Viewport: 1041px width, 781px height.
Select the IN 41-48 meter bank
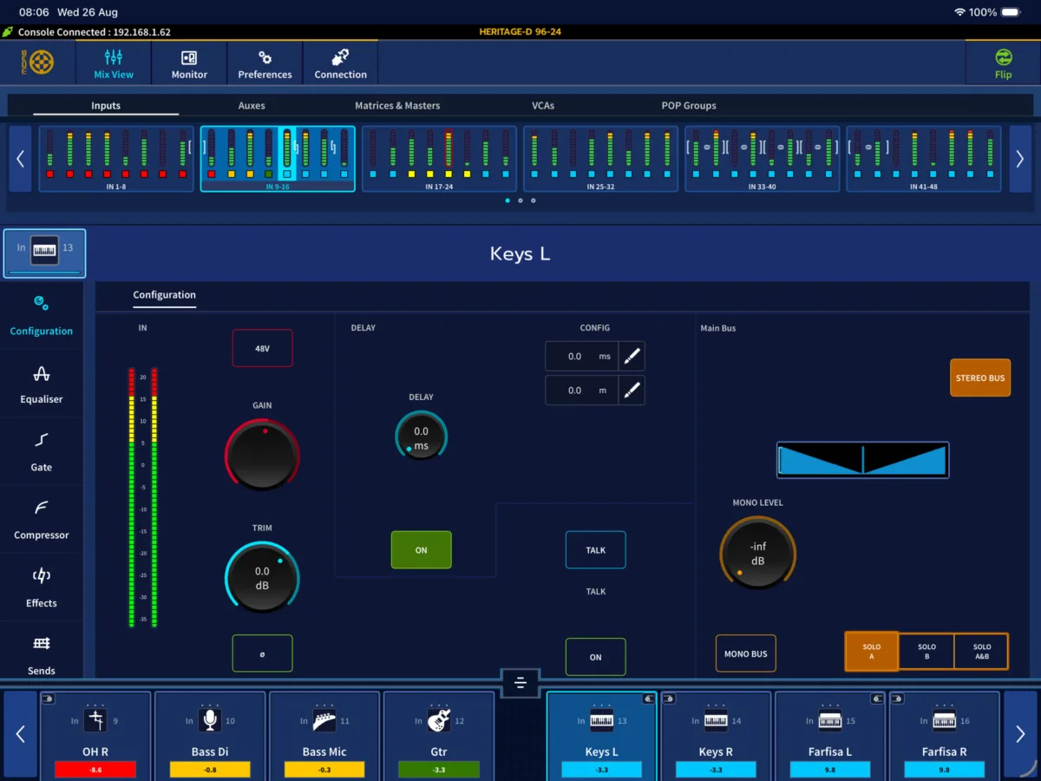coord(923,159)
